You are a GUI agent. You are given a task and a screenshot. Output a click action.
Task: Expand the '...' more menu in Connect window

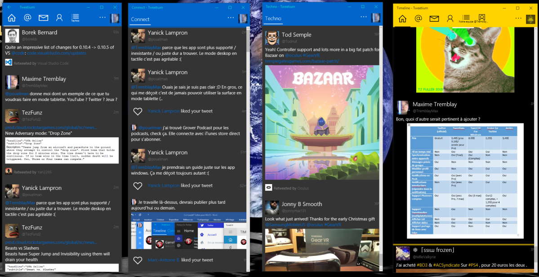pyautogui.click(x=231, y=18)
